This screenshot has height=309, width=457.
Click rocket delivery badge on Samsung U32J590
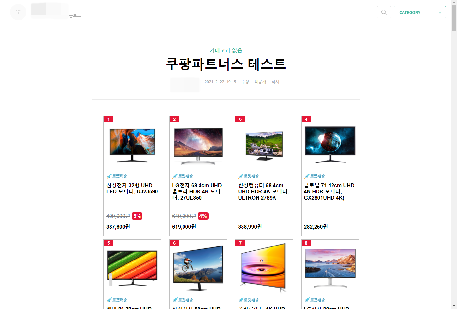coord(117,176)
